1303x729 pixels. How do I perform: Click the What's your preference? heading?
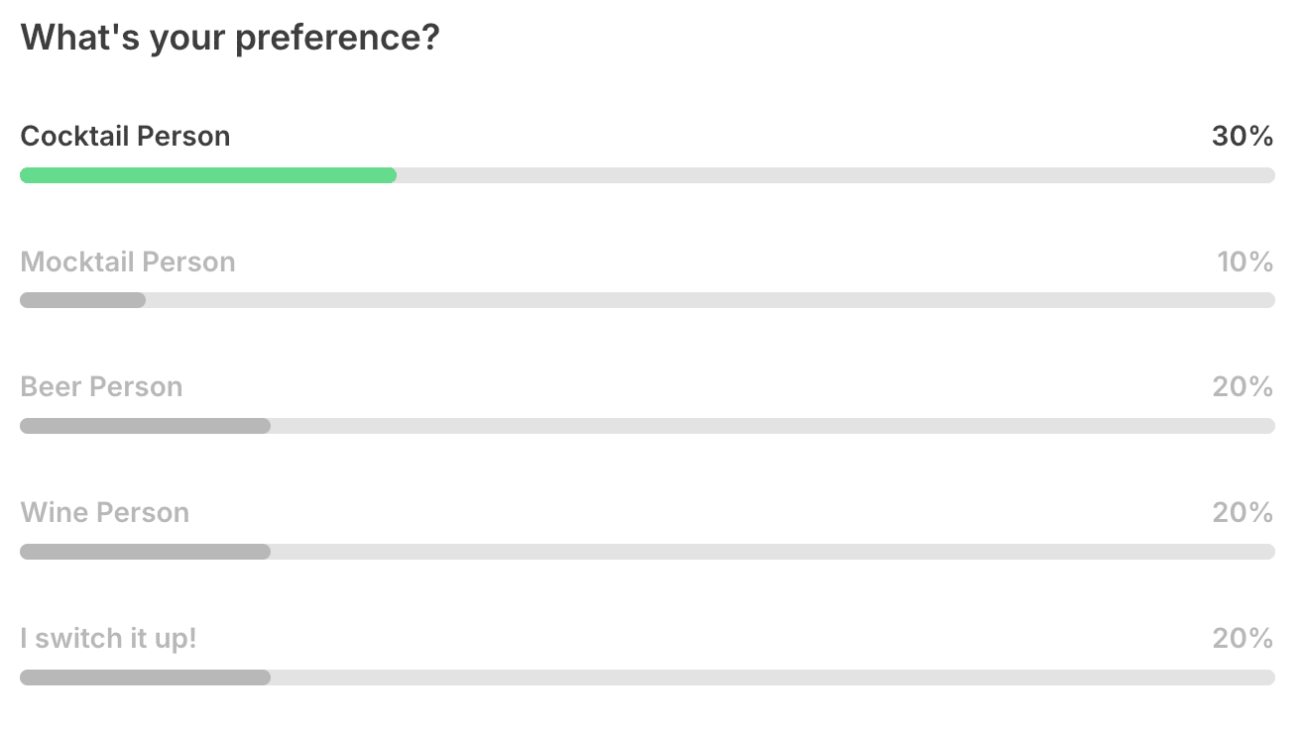[x=230, y=38]
